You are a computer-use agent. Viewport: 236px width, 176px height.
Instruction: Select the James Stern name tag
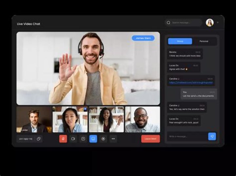click(x=143, y=38)
